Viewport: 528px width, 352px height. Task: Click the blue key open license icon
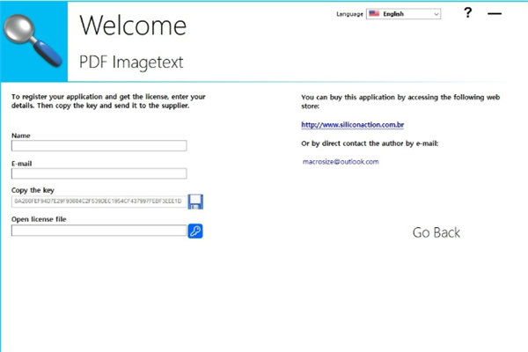point(195,231)
